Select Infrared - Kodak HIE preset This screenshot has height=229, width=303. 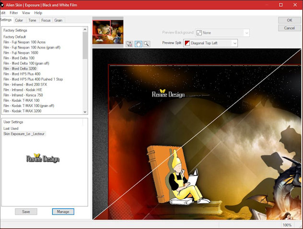point(23,90)
